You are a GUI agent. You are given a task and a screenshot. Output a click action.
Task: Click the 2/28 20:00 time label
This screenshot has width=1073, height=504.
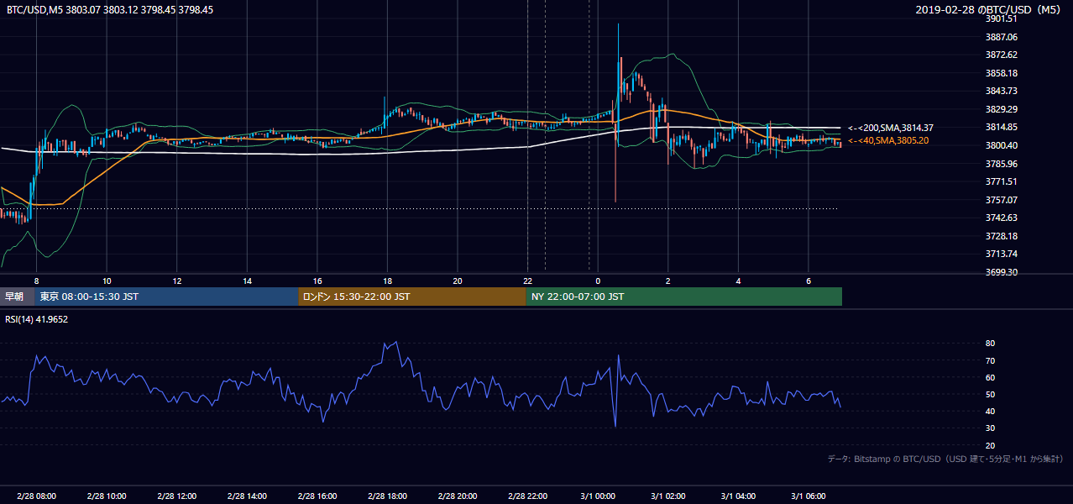tap(458, 496)
